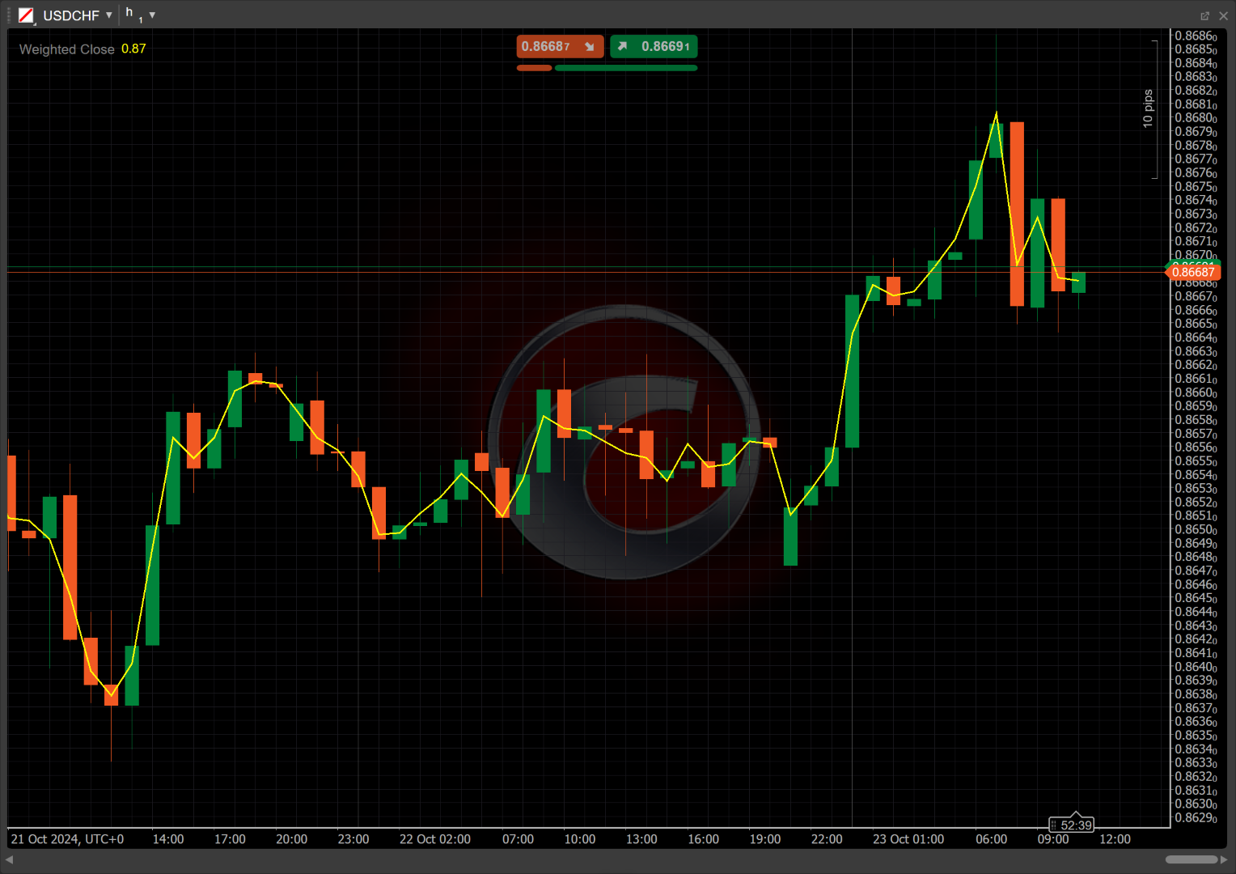1236x874 pixels.
Task: Click the orange 0.86687 price axis label
Action: click(x=1194, y=273)
